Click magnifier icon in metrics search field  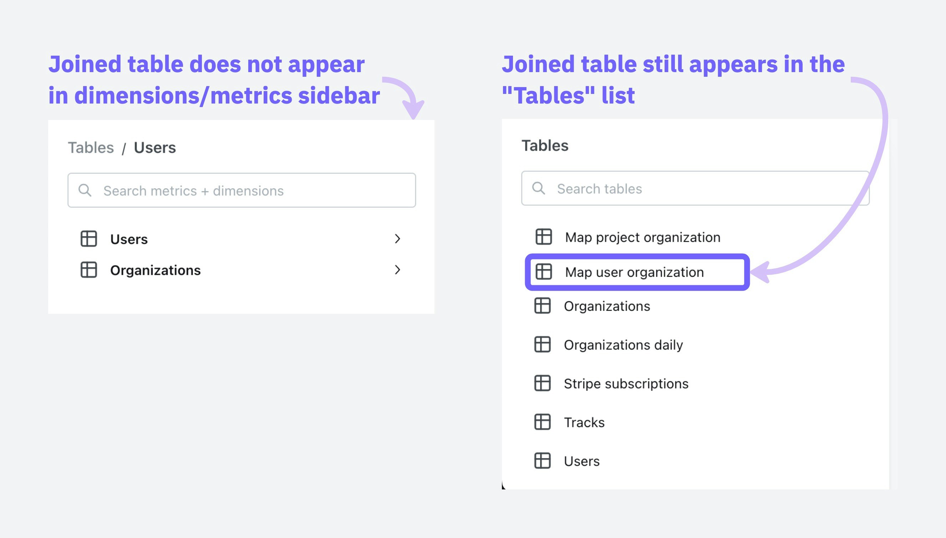(85, 190)
